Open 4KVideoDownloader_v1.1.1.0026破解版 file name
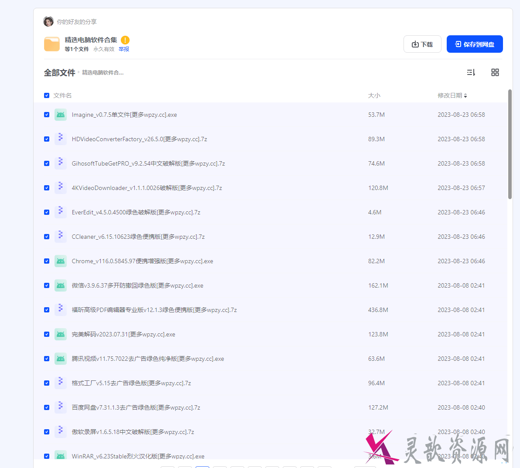 [147, 188]
